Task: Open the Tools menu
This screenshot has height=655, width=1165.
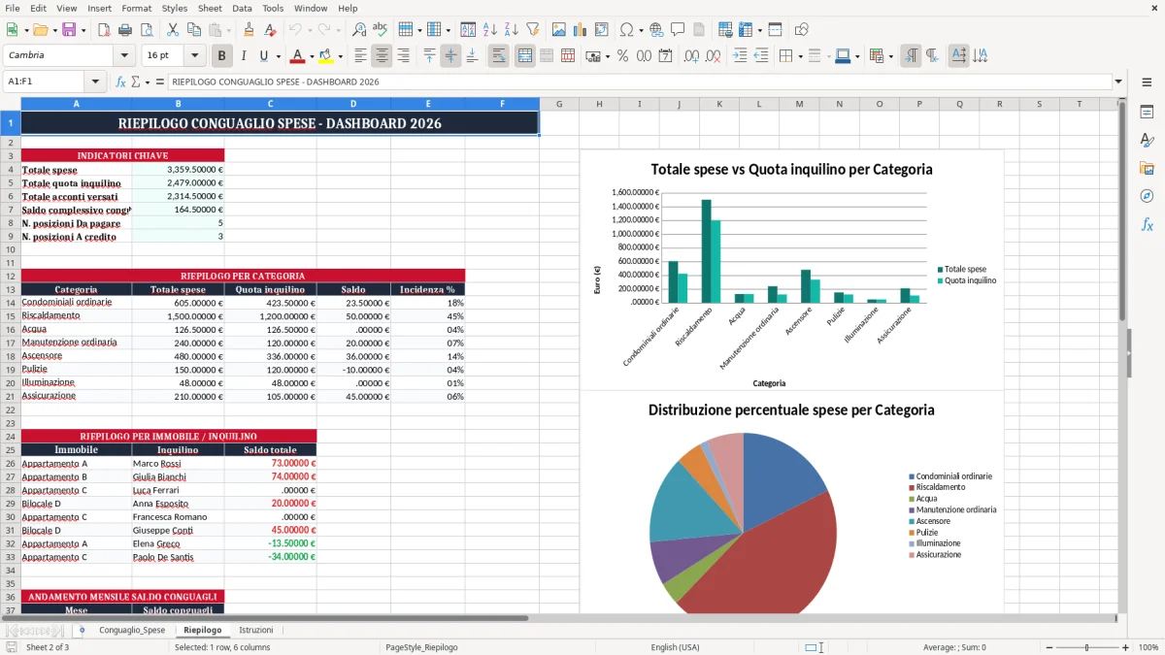Action: [x=273, y=8]
